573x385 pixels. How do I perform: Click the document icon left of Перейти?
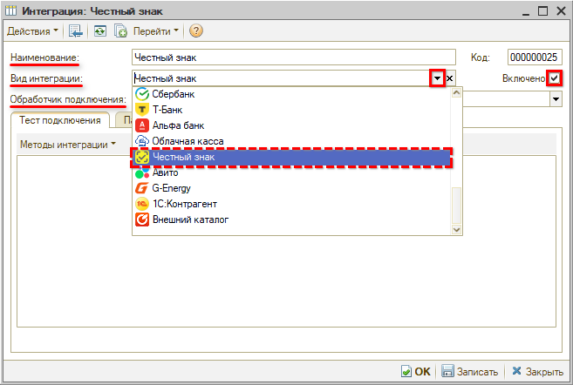(120, 31)
